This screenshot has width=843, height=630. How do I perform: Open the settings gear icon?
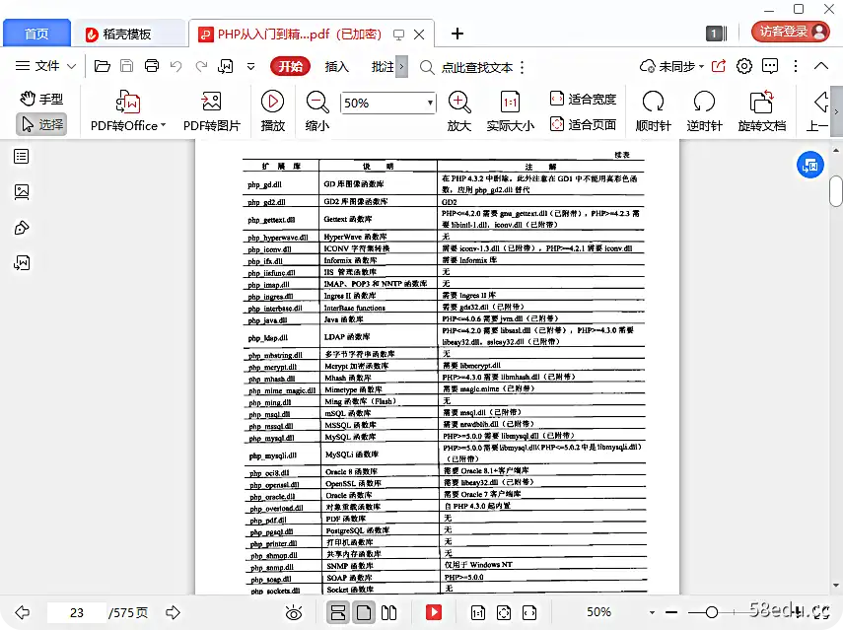(744, 66)
